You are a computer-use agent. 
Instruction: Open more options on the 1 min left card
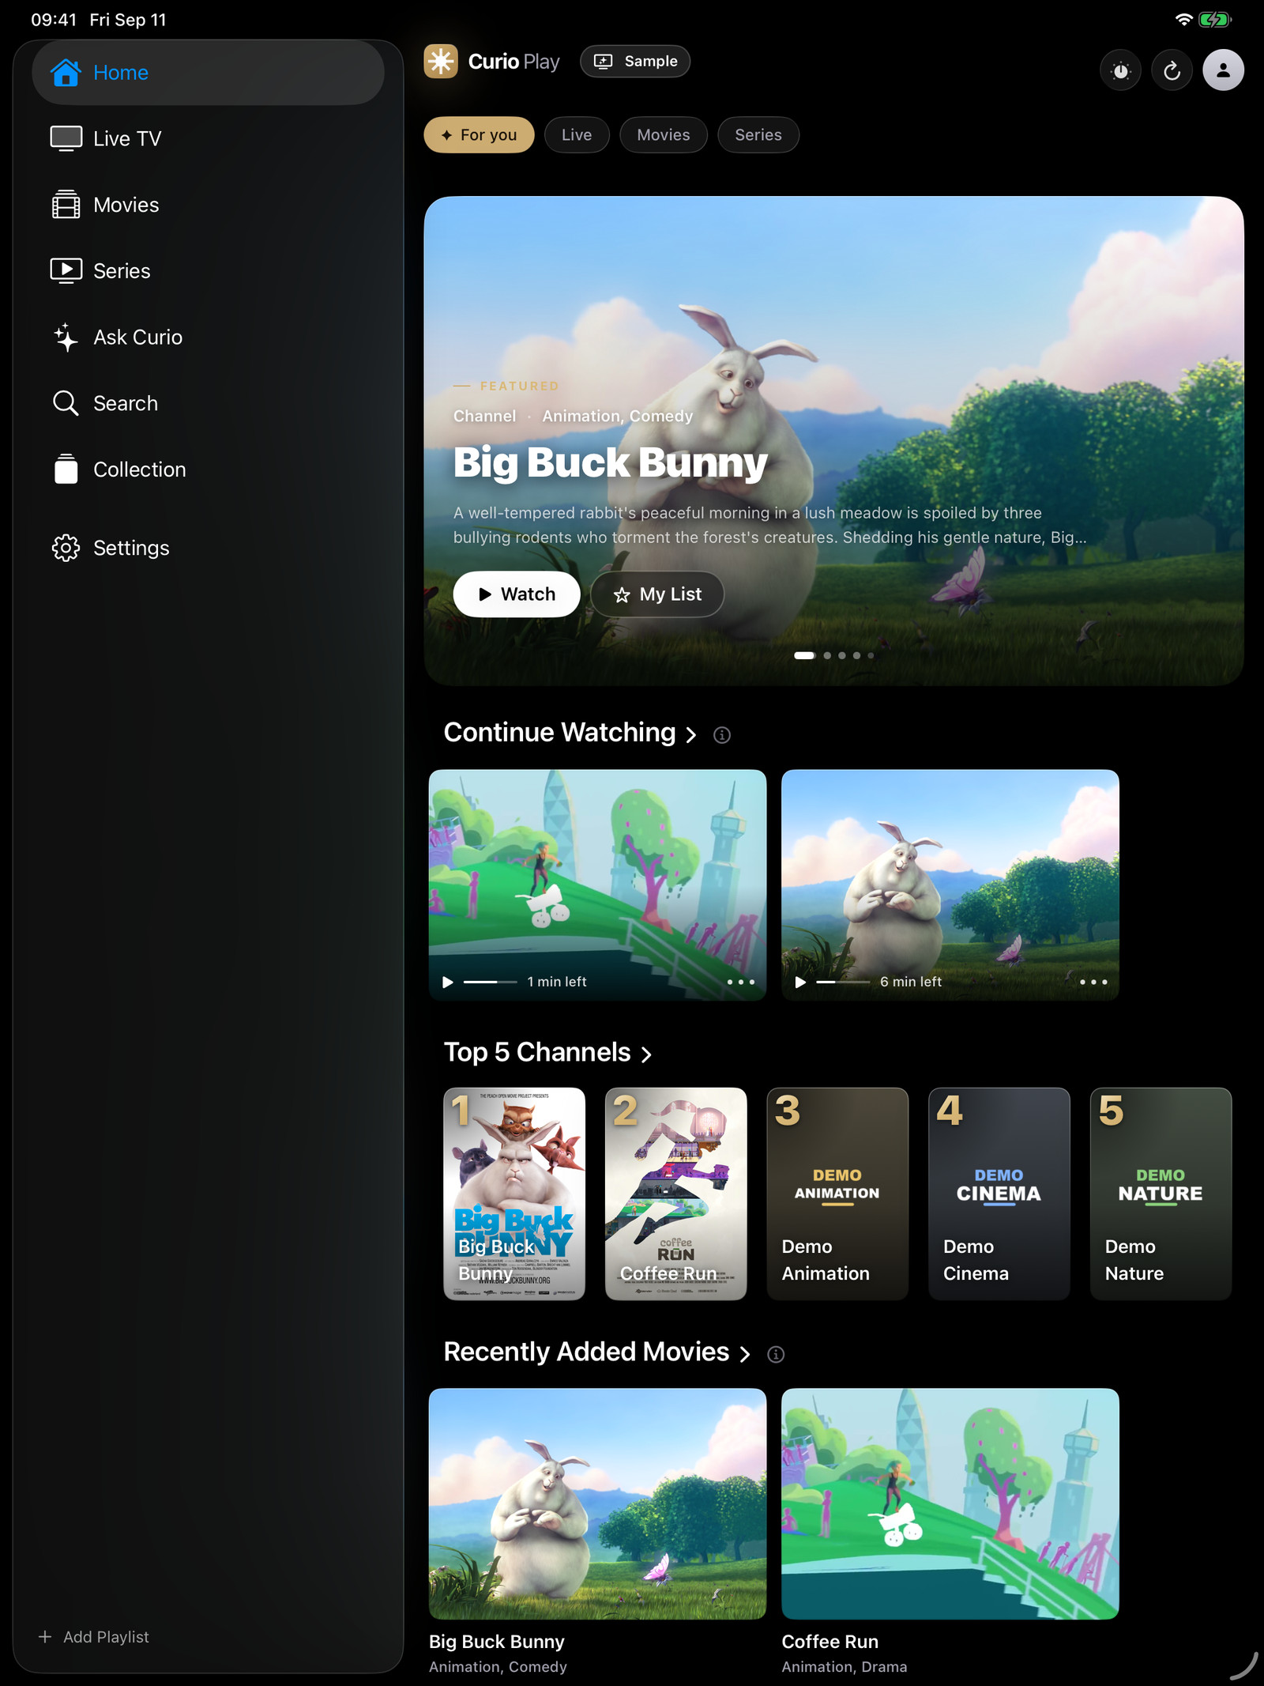741,982
